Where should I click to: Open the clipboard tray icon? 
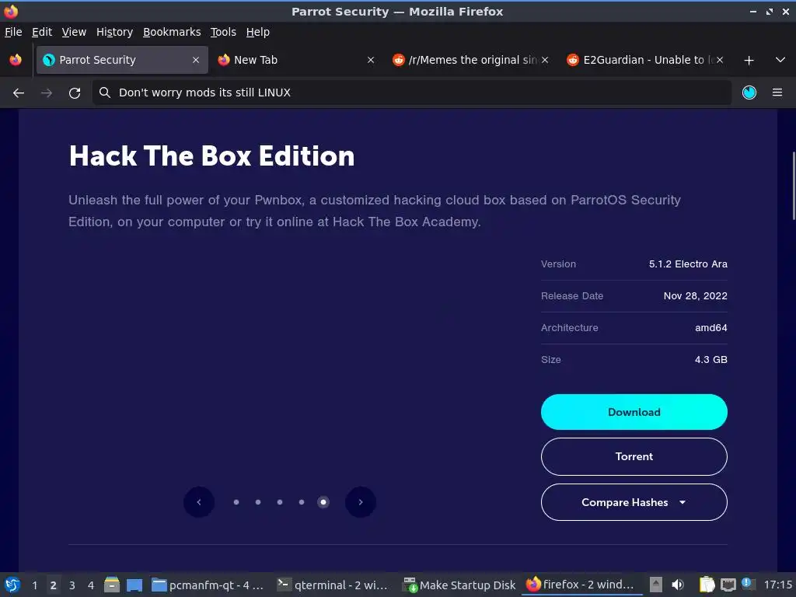707,585
